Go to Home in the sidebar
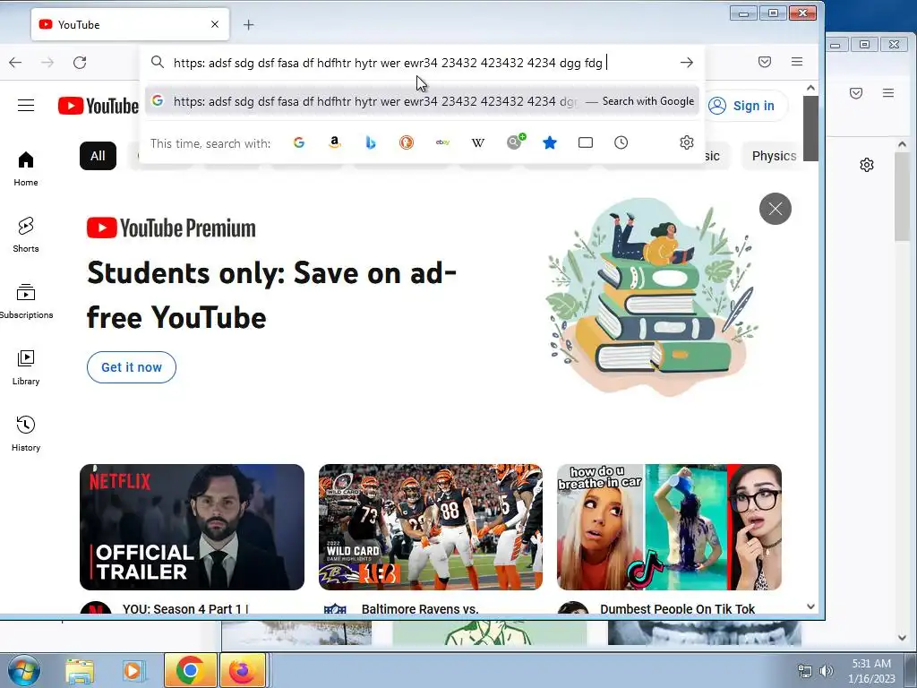917x688 pixels. coord(26,168)
